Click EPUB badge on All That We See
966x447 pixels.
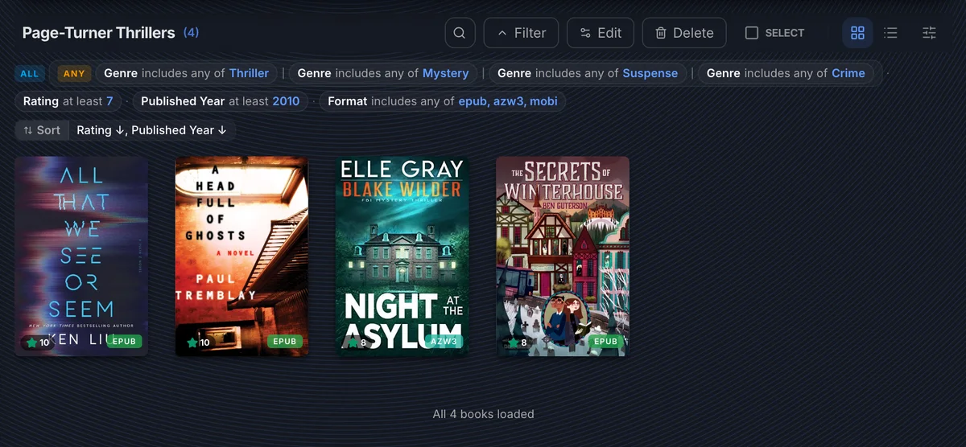124,342
